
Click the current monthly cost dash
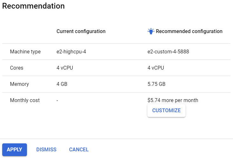tap(57, 100)
